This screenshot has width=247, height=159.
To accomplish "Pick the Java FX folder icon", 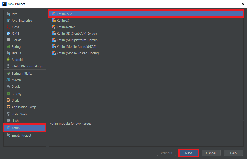I will (x=8, y=53).
